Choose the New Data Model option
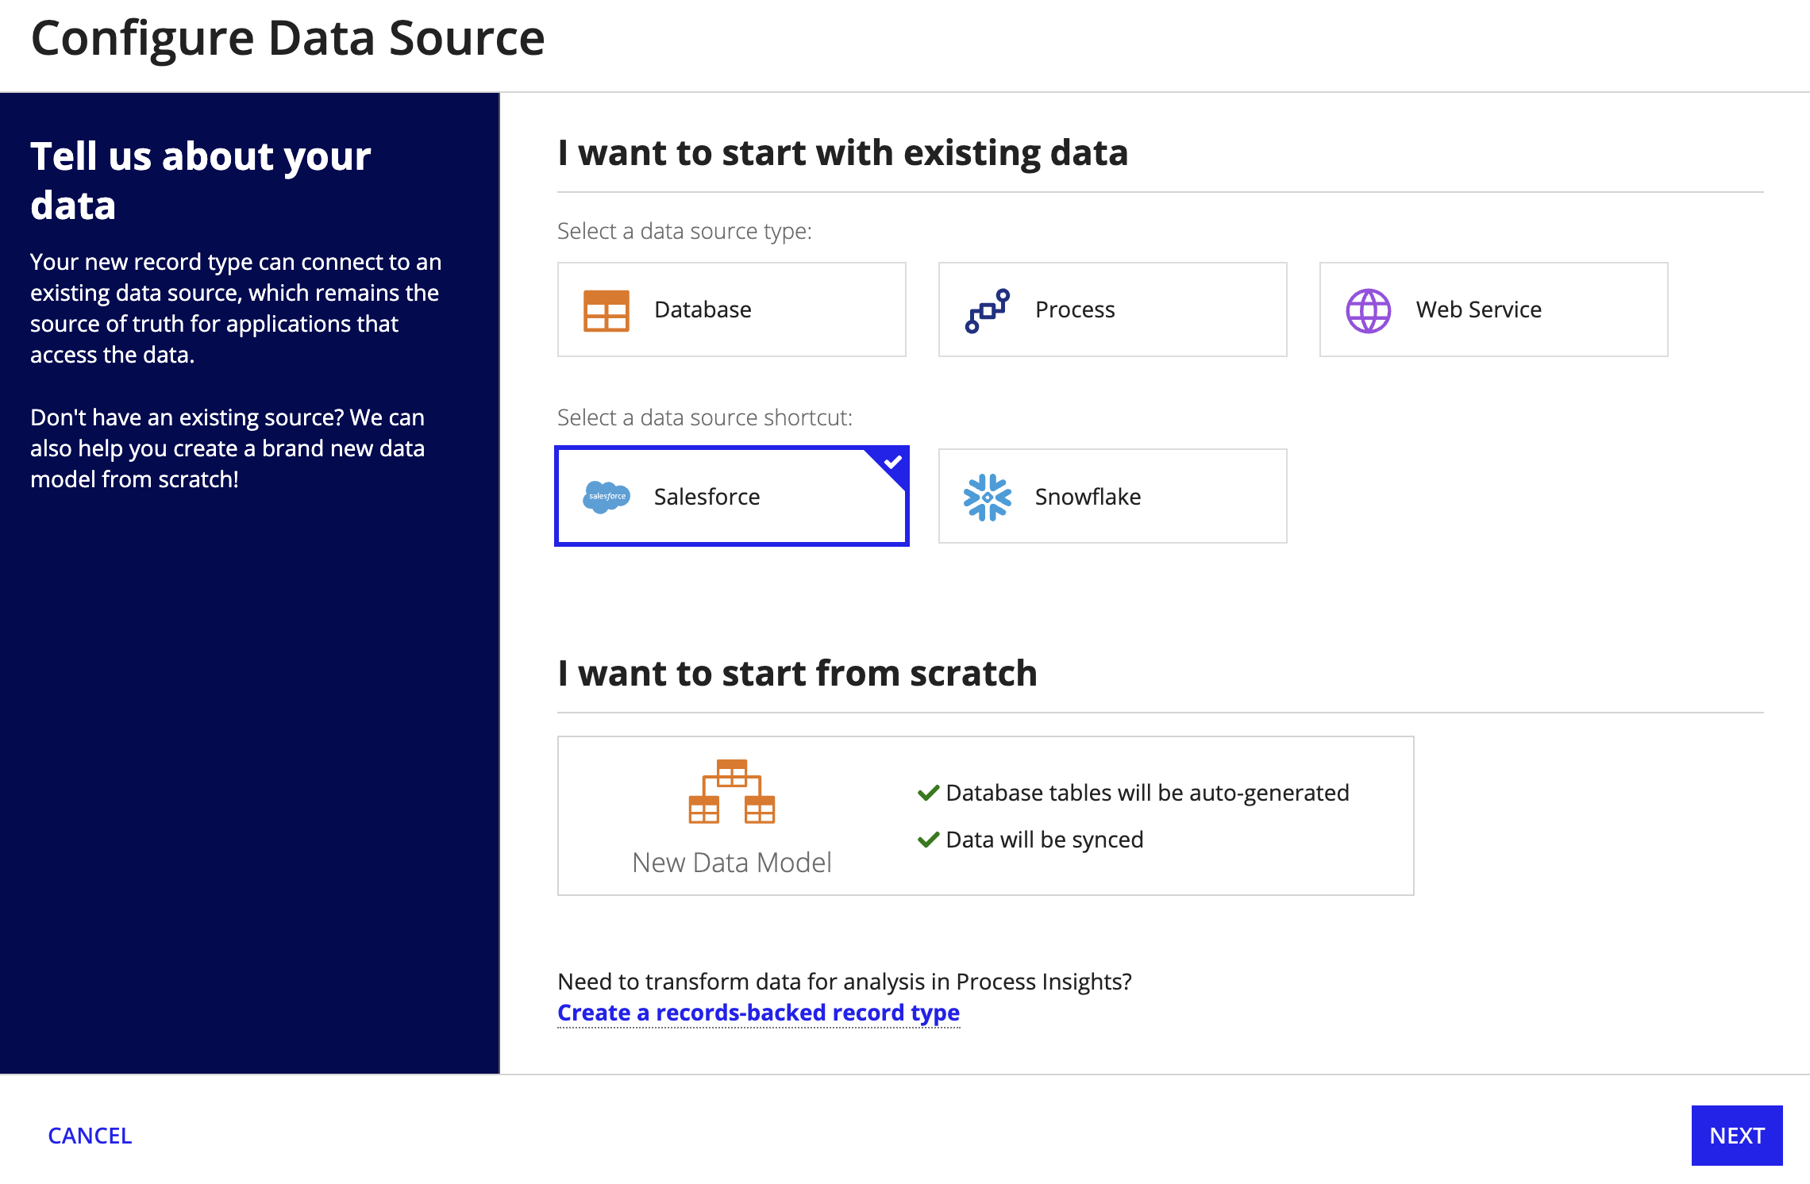1810x1184 pixels. [985, 816]
